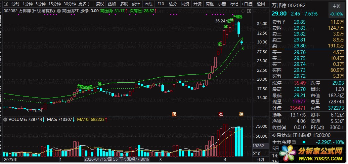Select the 买一 29.76 order row

(308, 52)
